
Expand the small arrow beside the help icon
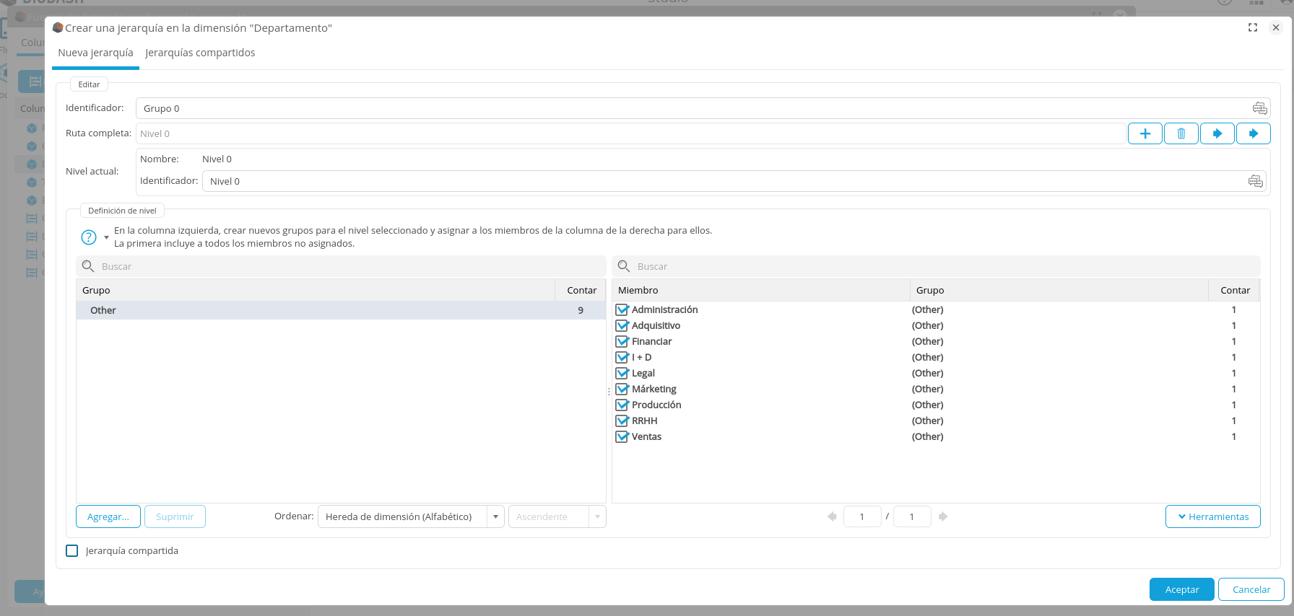coord(107,237)
